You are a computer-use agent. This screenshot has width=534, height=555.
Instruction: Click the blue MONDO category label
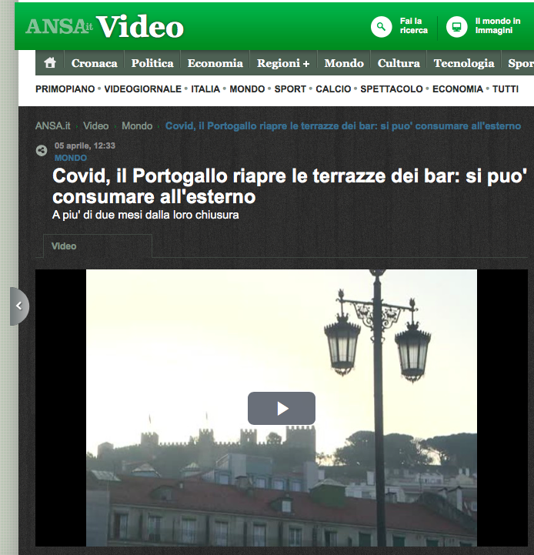[x=71, y=158]
